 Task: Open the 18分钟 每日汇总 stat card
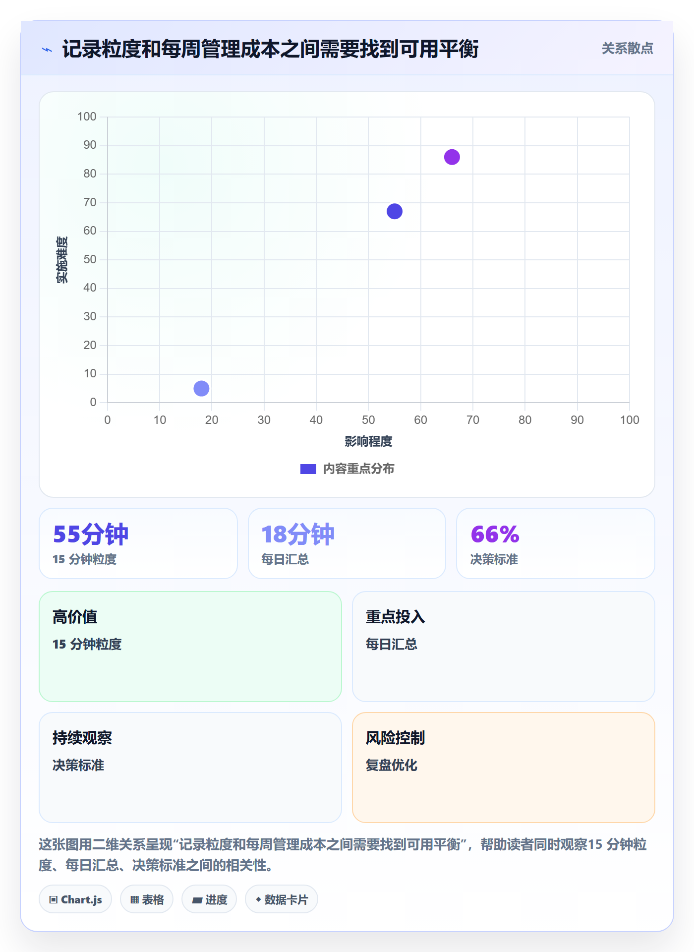tap(347, 543)
